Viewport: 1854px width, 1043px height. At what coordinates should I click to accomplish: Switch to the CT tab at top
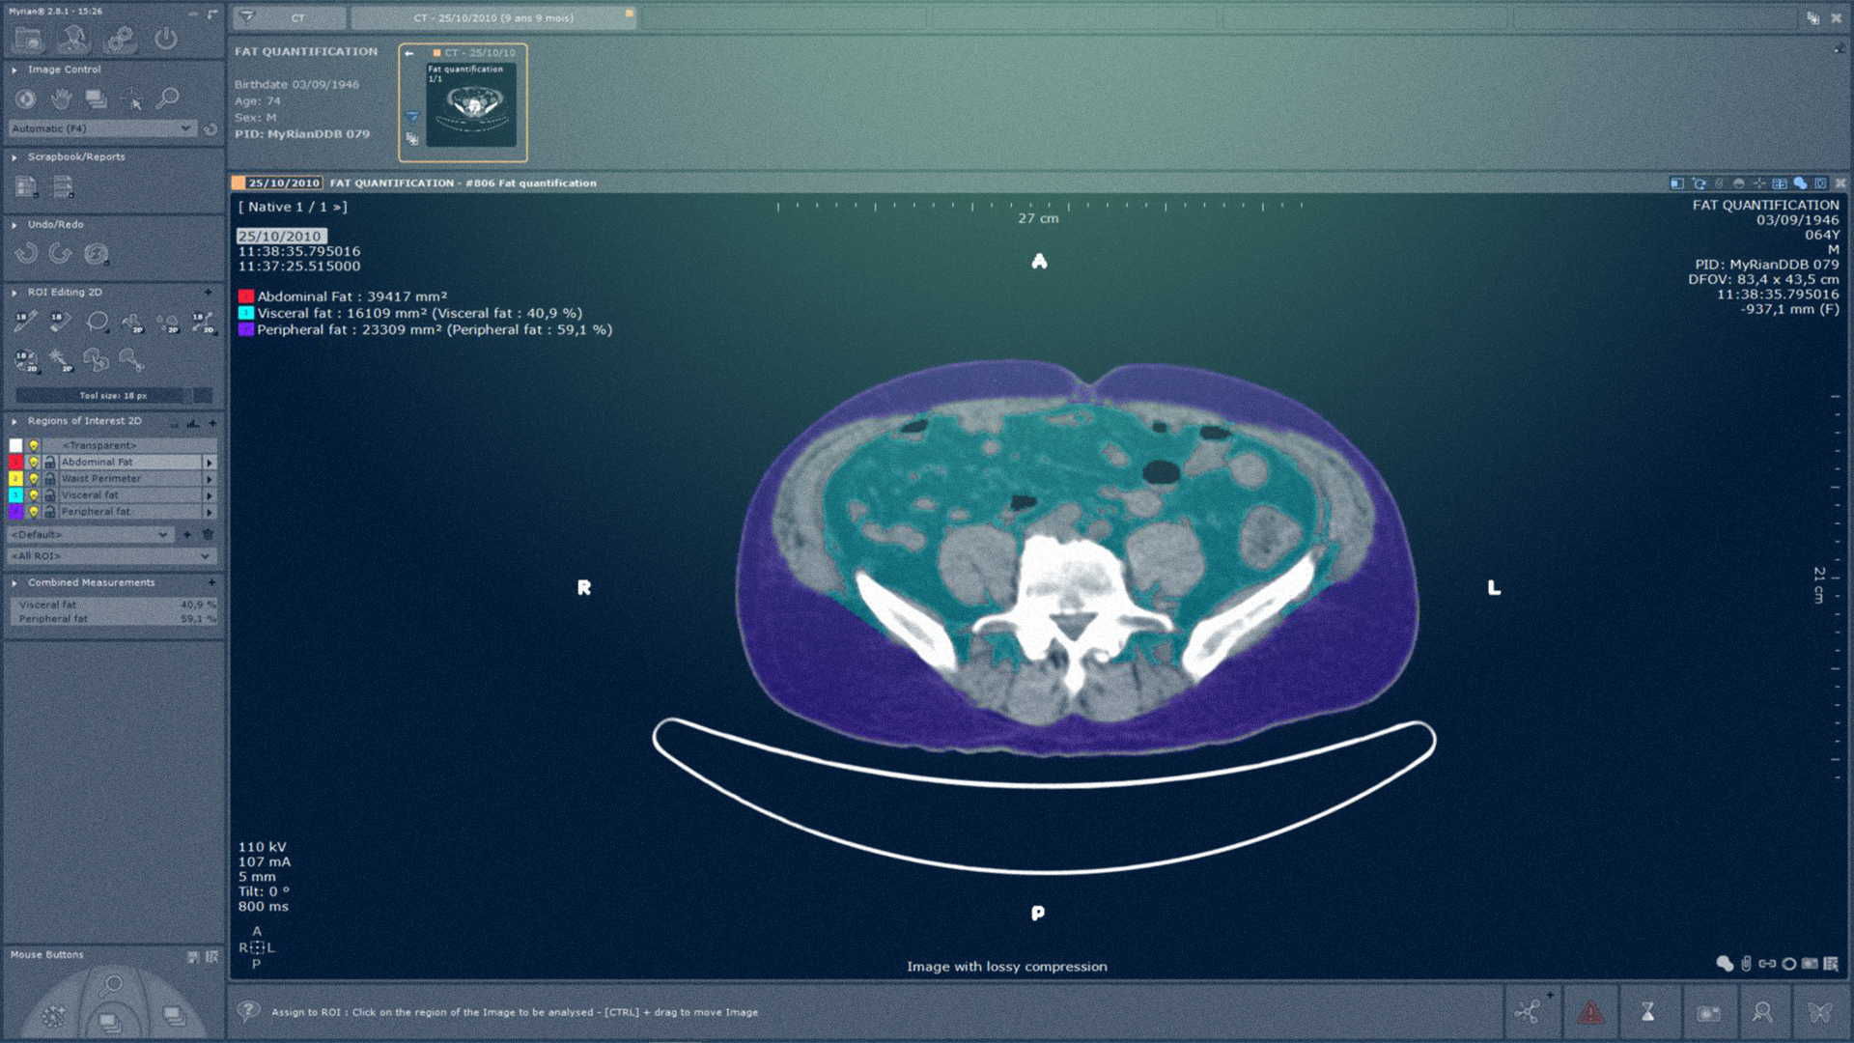299,16
